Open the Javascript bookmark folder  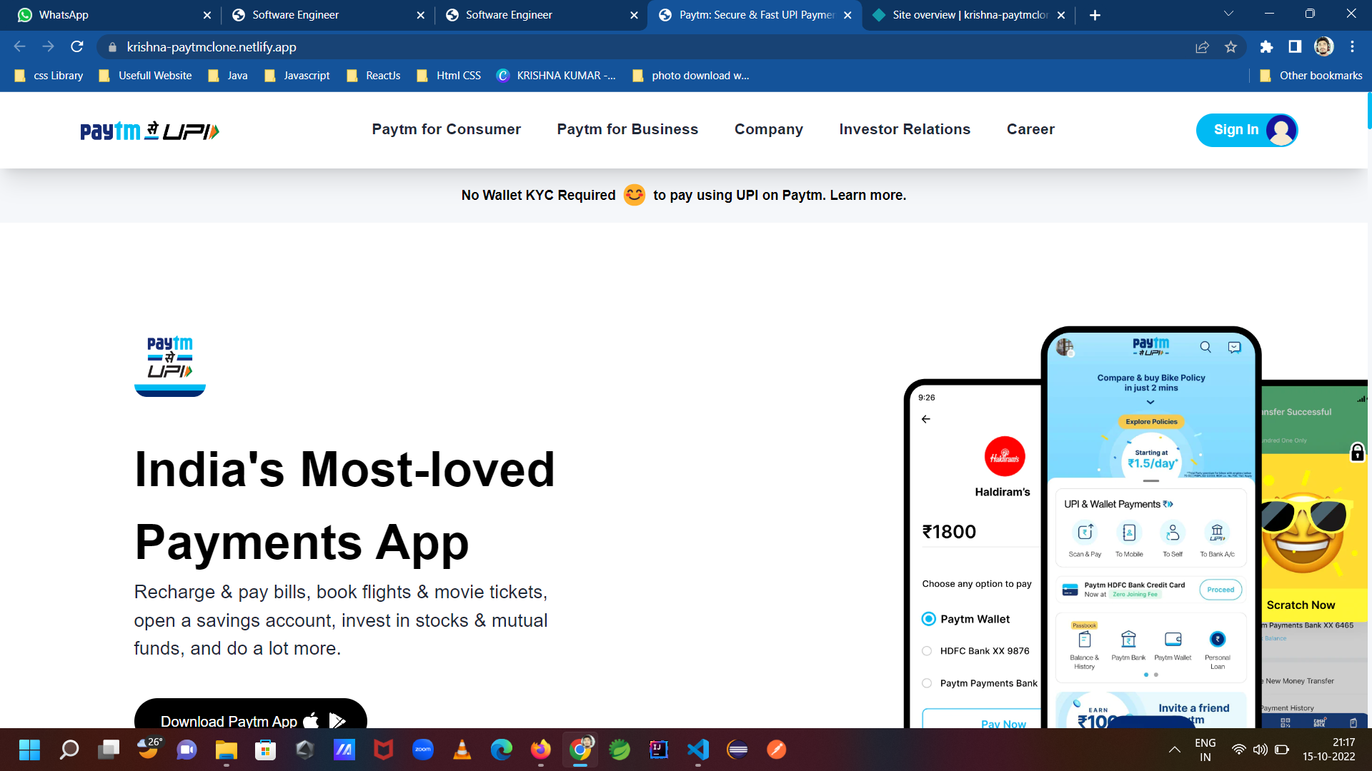(x=297, y=76)
